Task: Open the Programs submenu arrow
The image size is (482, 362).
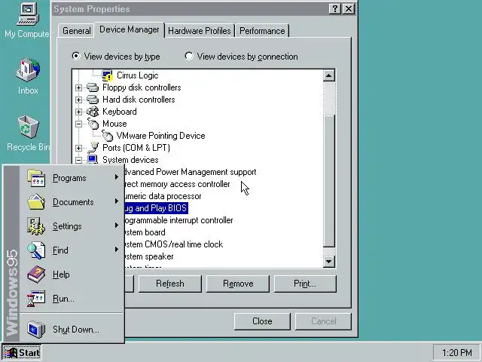Action: point(117,177)
